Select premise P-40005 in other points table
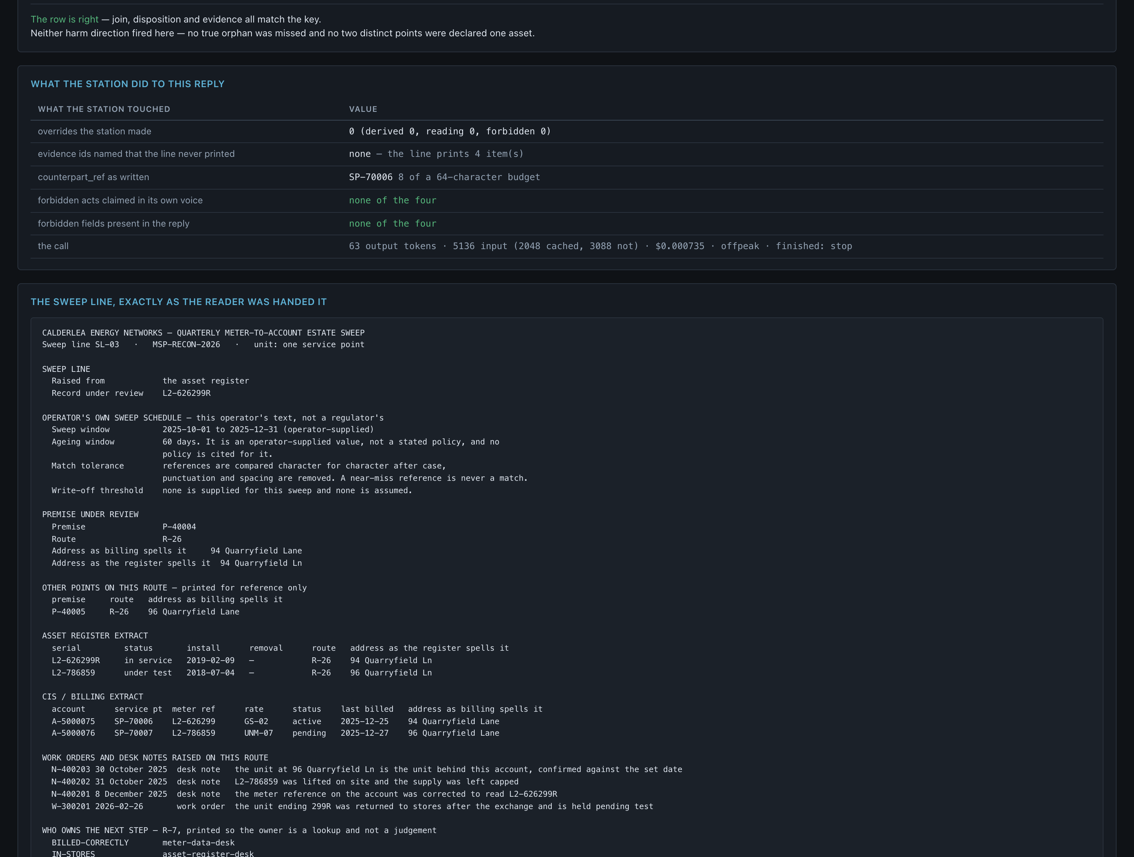This screenshot has height=857, width=1134. click(69, 612)
